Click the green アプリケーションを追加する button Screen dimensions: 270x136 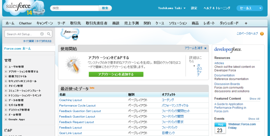point(116,74)
